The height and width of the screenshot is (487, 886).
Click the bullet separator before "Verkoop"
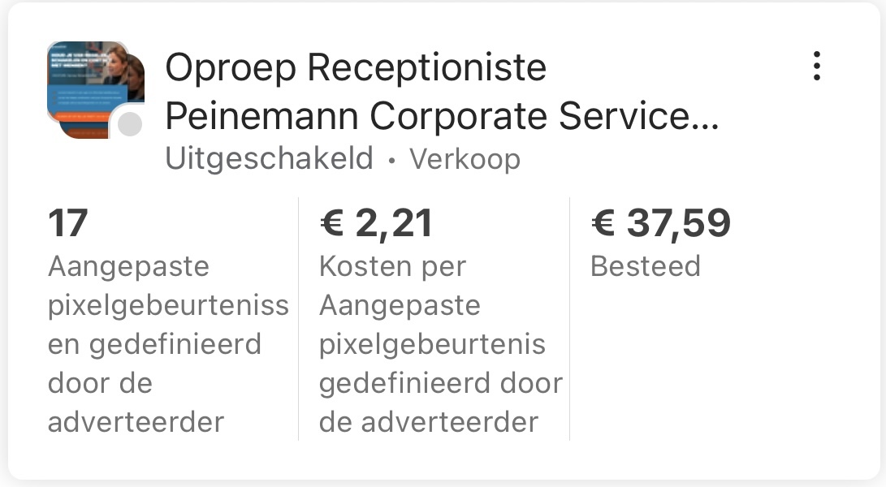391,161
